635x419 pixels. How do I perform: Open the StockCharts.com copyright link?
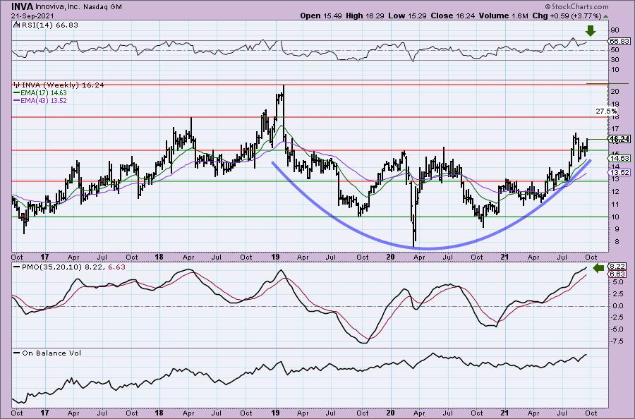[x=576, y=6]
